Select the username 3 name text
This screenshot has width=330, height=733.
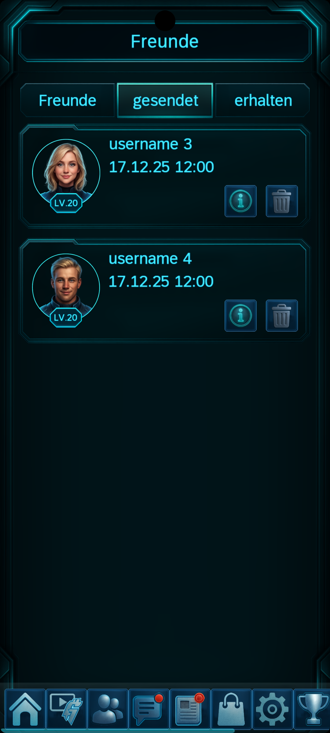151,144
